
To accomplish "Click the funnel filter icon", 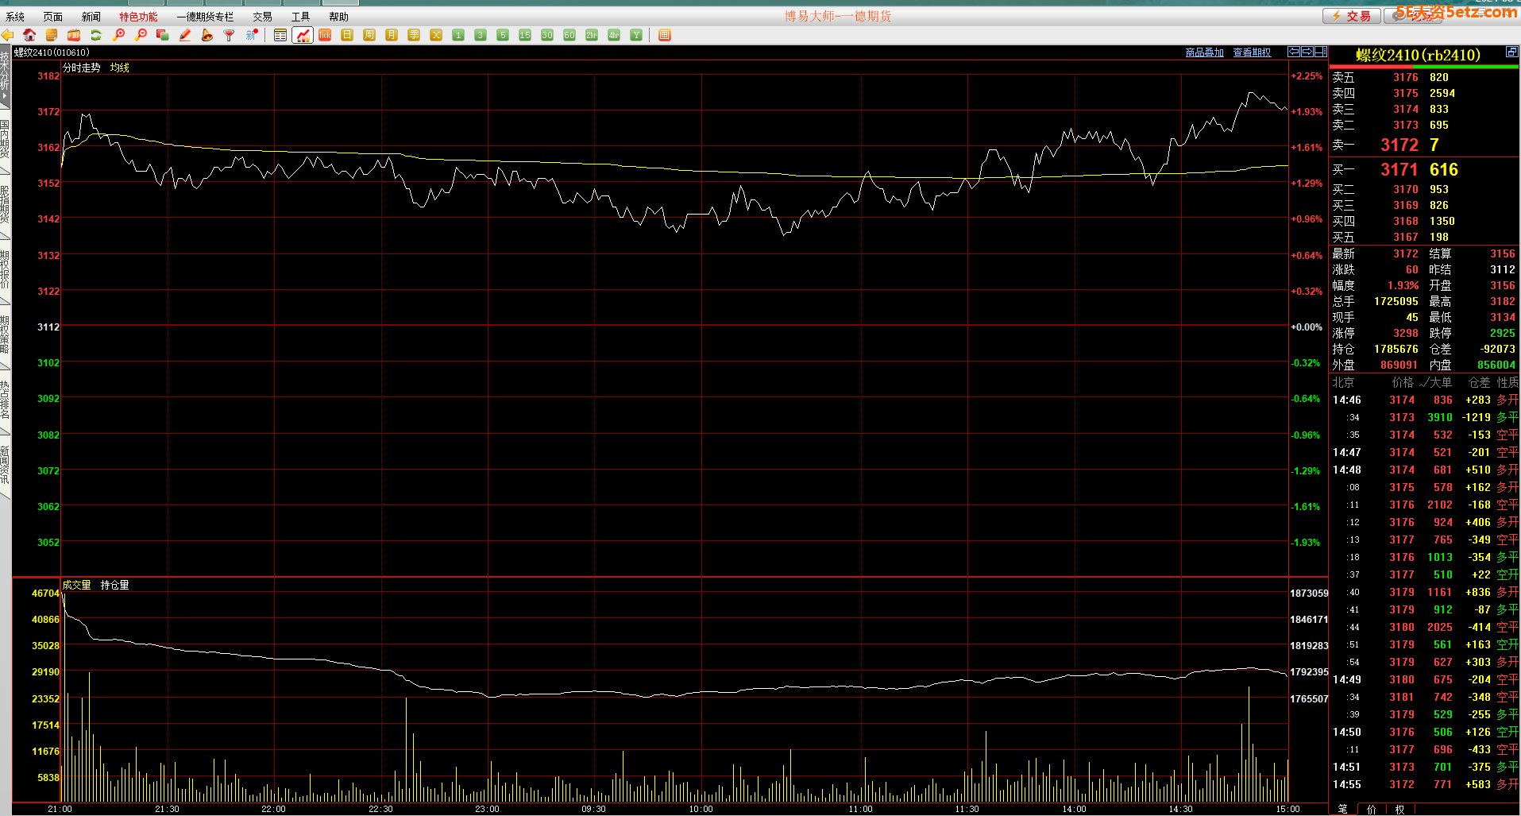I will 230,35.
